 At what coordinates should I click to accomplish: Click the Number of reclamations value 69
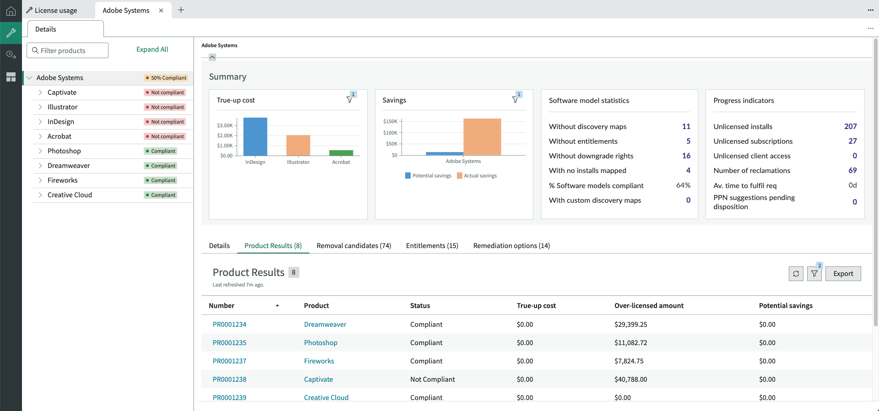click(852, 170)
